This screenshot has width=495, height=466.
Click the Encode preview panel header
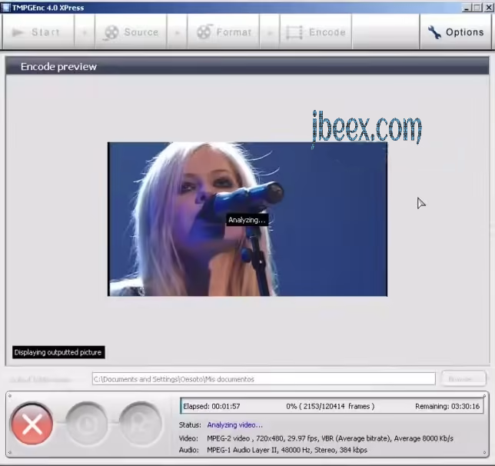coord(247,66)
